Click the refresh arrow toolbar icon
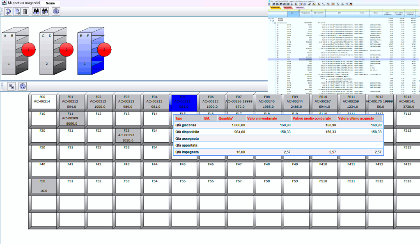This screenshot has width=420, height=244. (x=8, y=11)
